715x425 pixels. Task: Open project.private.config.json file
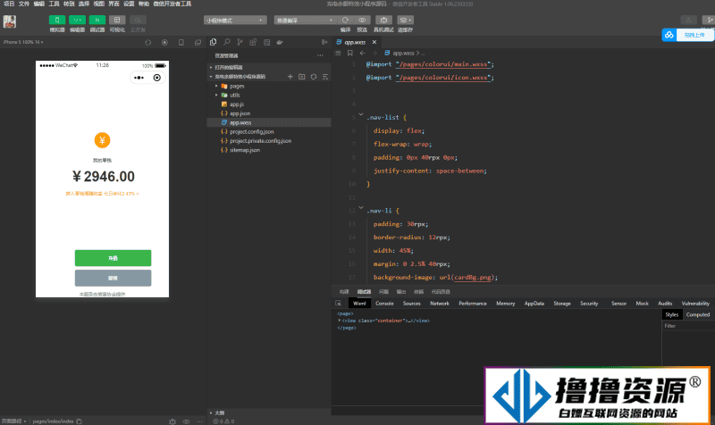pos(269,140)
